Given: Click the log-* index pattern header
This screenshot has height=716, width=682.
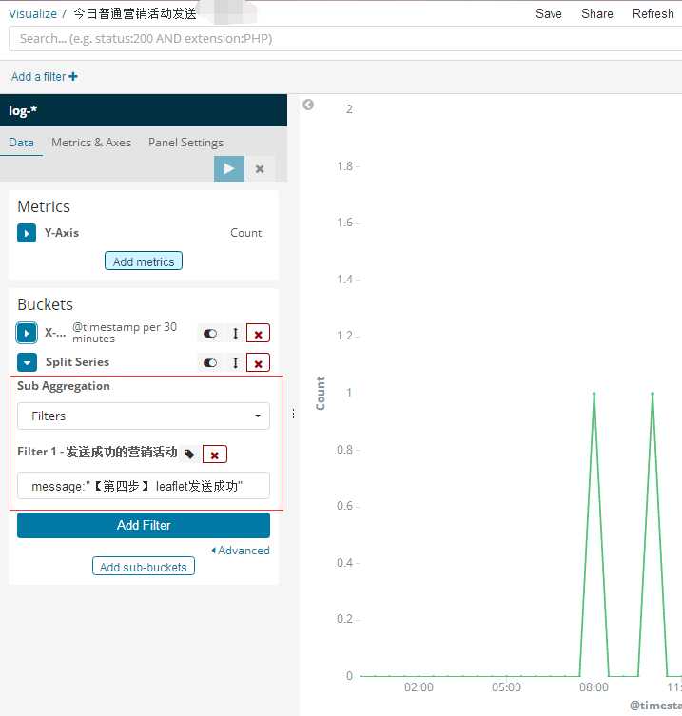Looking at the screenshot, I should (x=144, y=110).
